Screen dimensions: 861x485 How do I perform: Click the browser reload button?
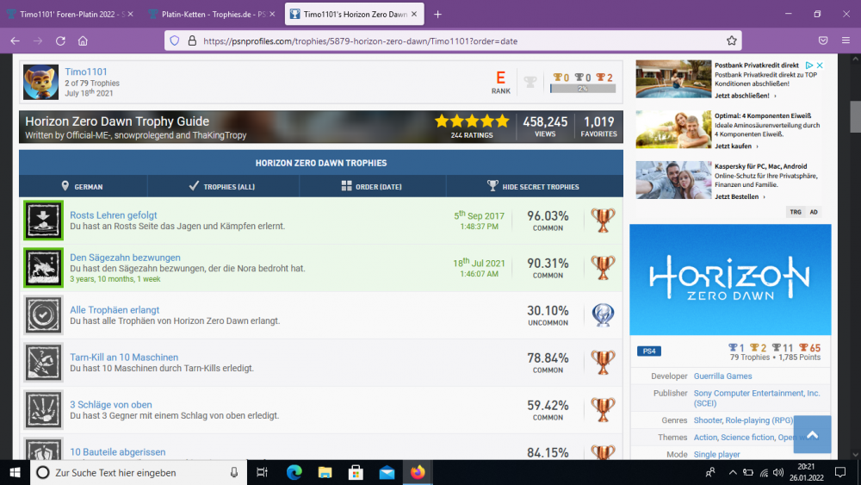coord(60,40)
